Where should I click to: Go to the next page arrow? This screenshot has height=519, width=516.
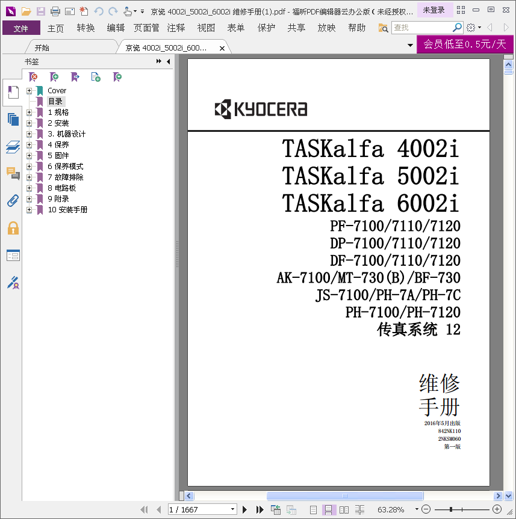click(x=244, y=509)
